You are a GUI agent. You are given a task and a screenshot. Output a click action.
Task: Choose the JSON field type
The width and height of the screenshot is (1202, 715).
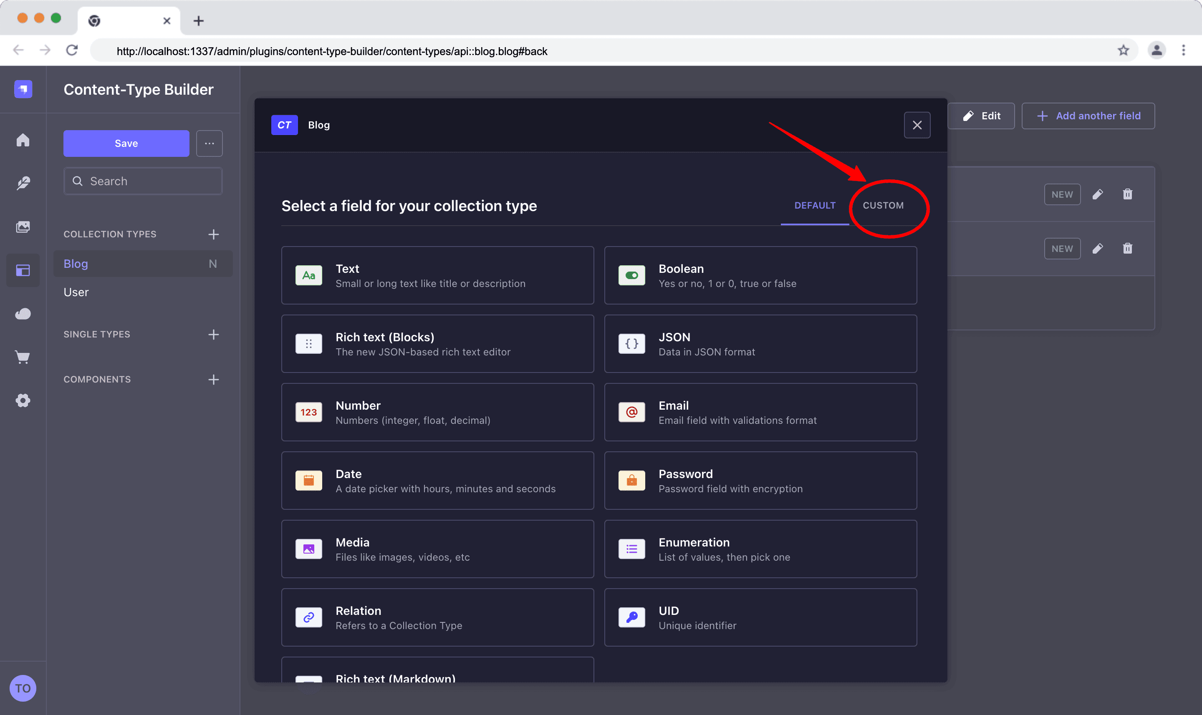pos(760,344)
